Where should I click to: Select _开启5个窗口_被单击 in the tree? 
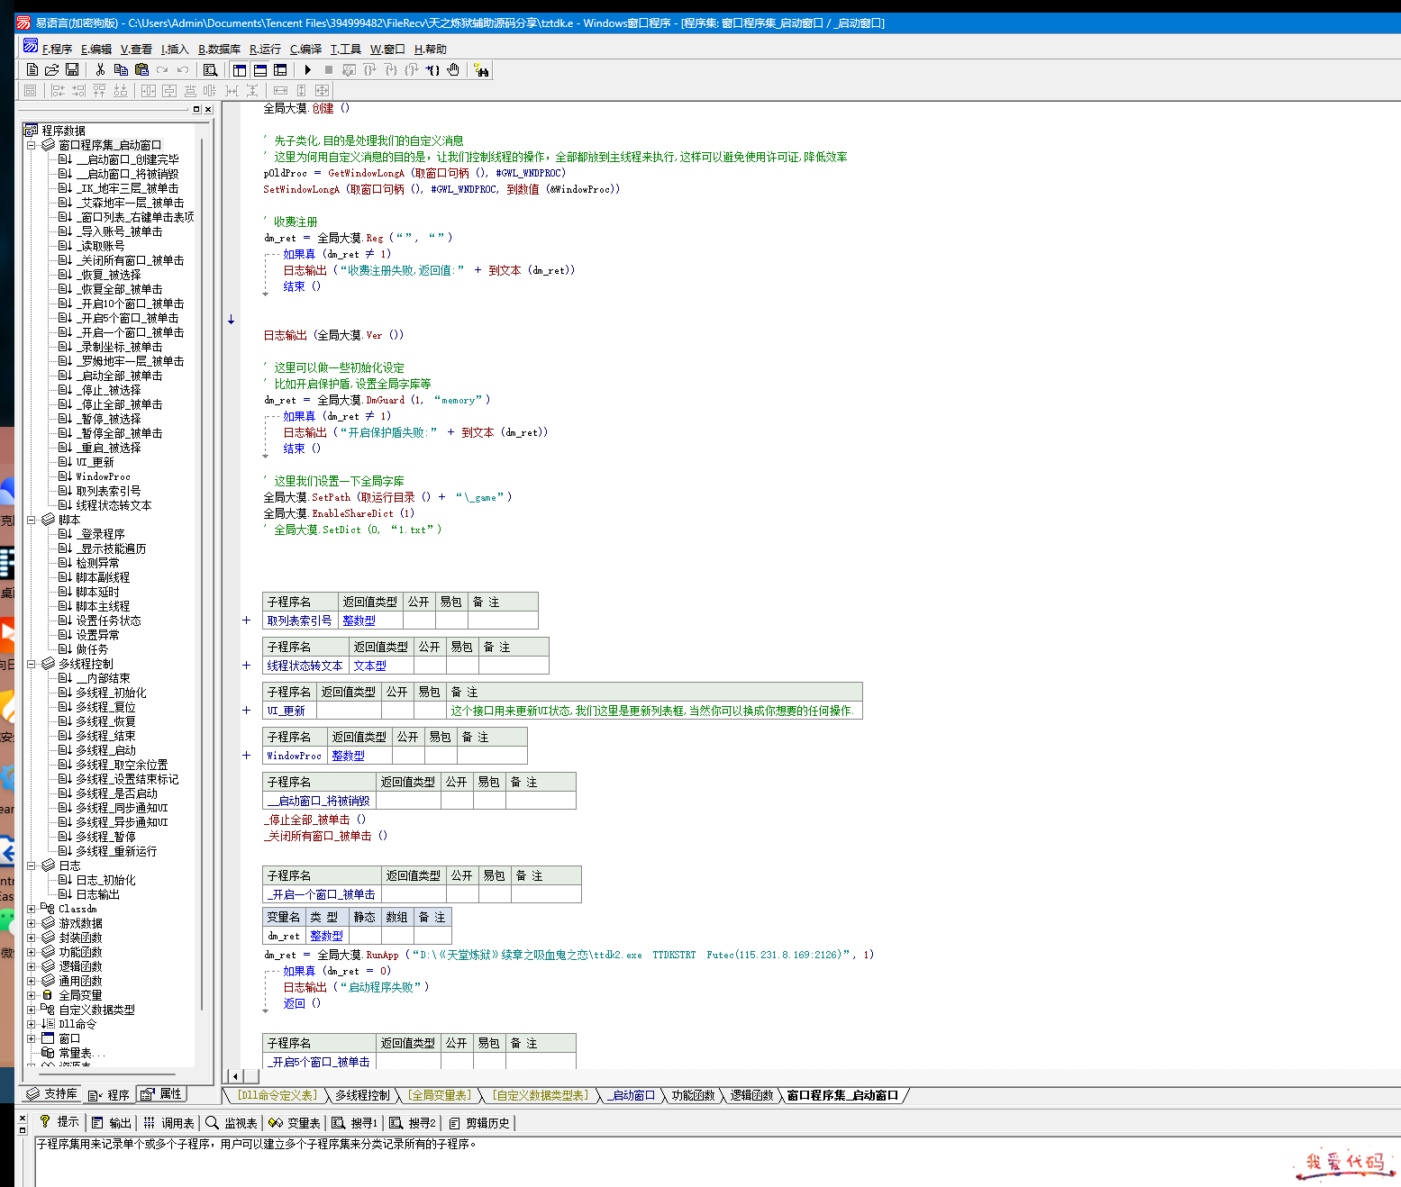point(126,318)
